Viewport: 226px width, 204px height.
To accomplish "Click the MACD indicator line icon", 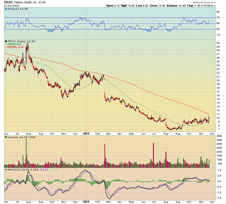I will 5,170.
